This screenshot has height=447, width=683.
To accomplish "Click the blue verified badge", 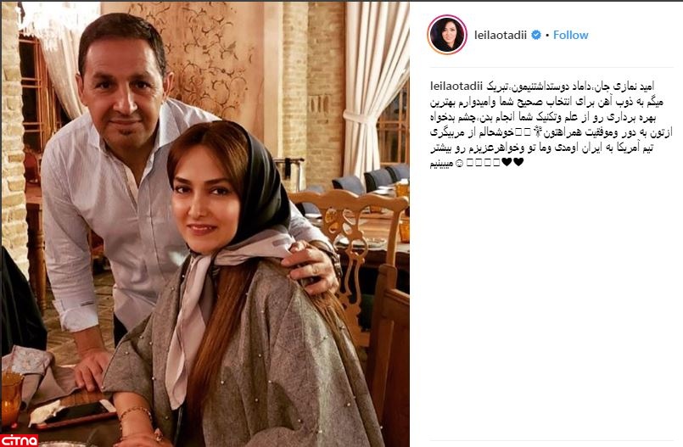I will pos(536,35).
